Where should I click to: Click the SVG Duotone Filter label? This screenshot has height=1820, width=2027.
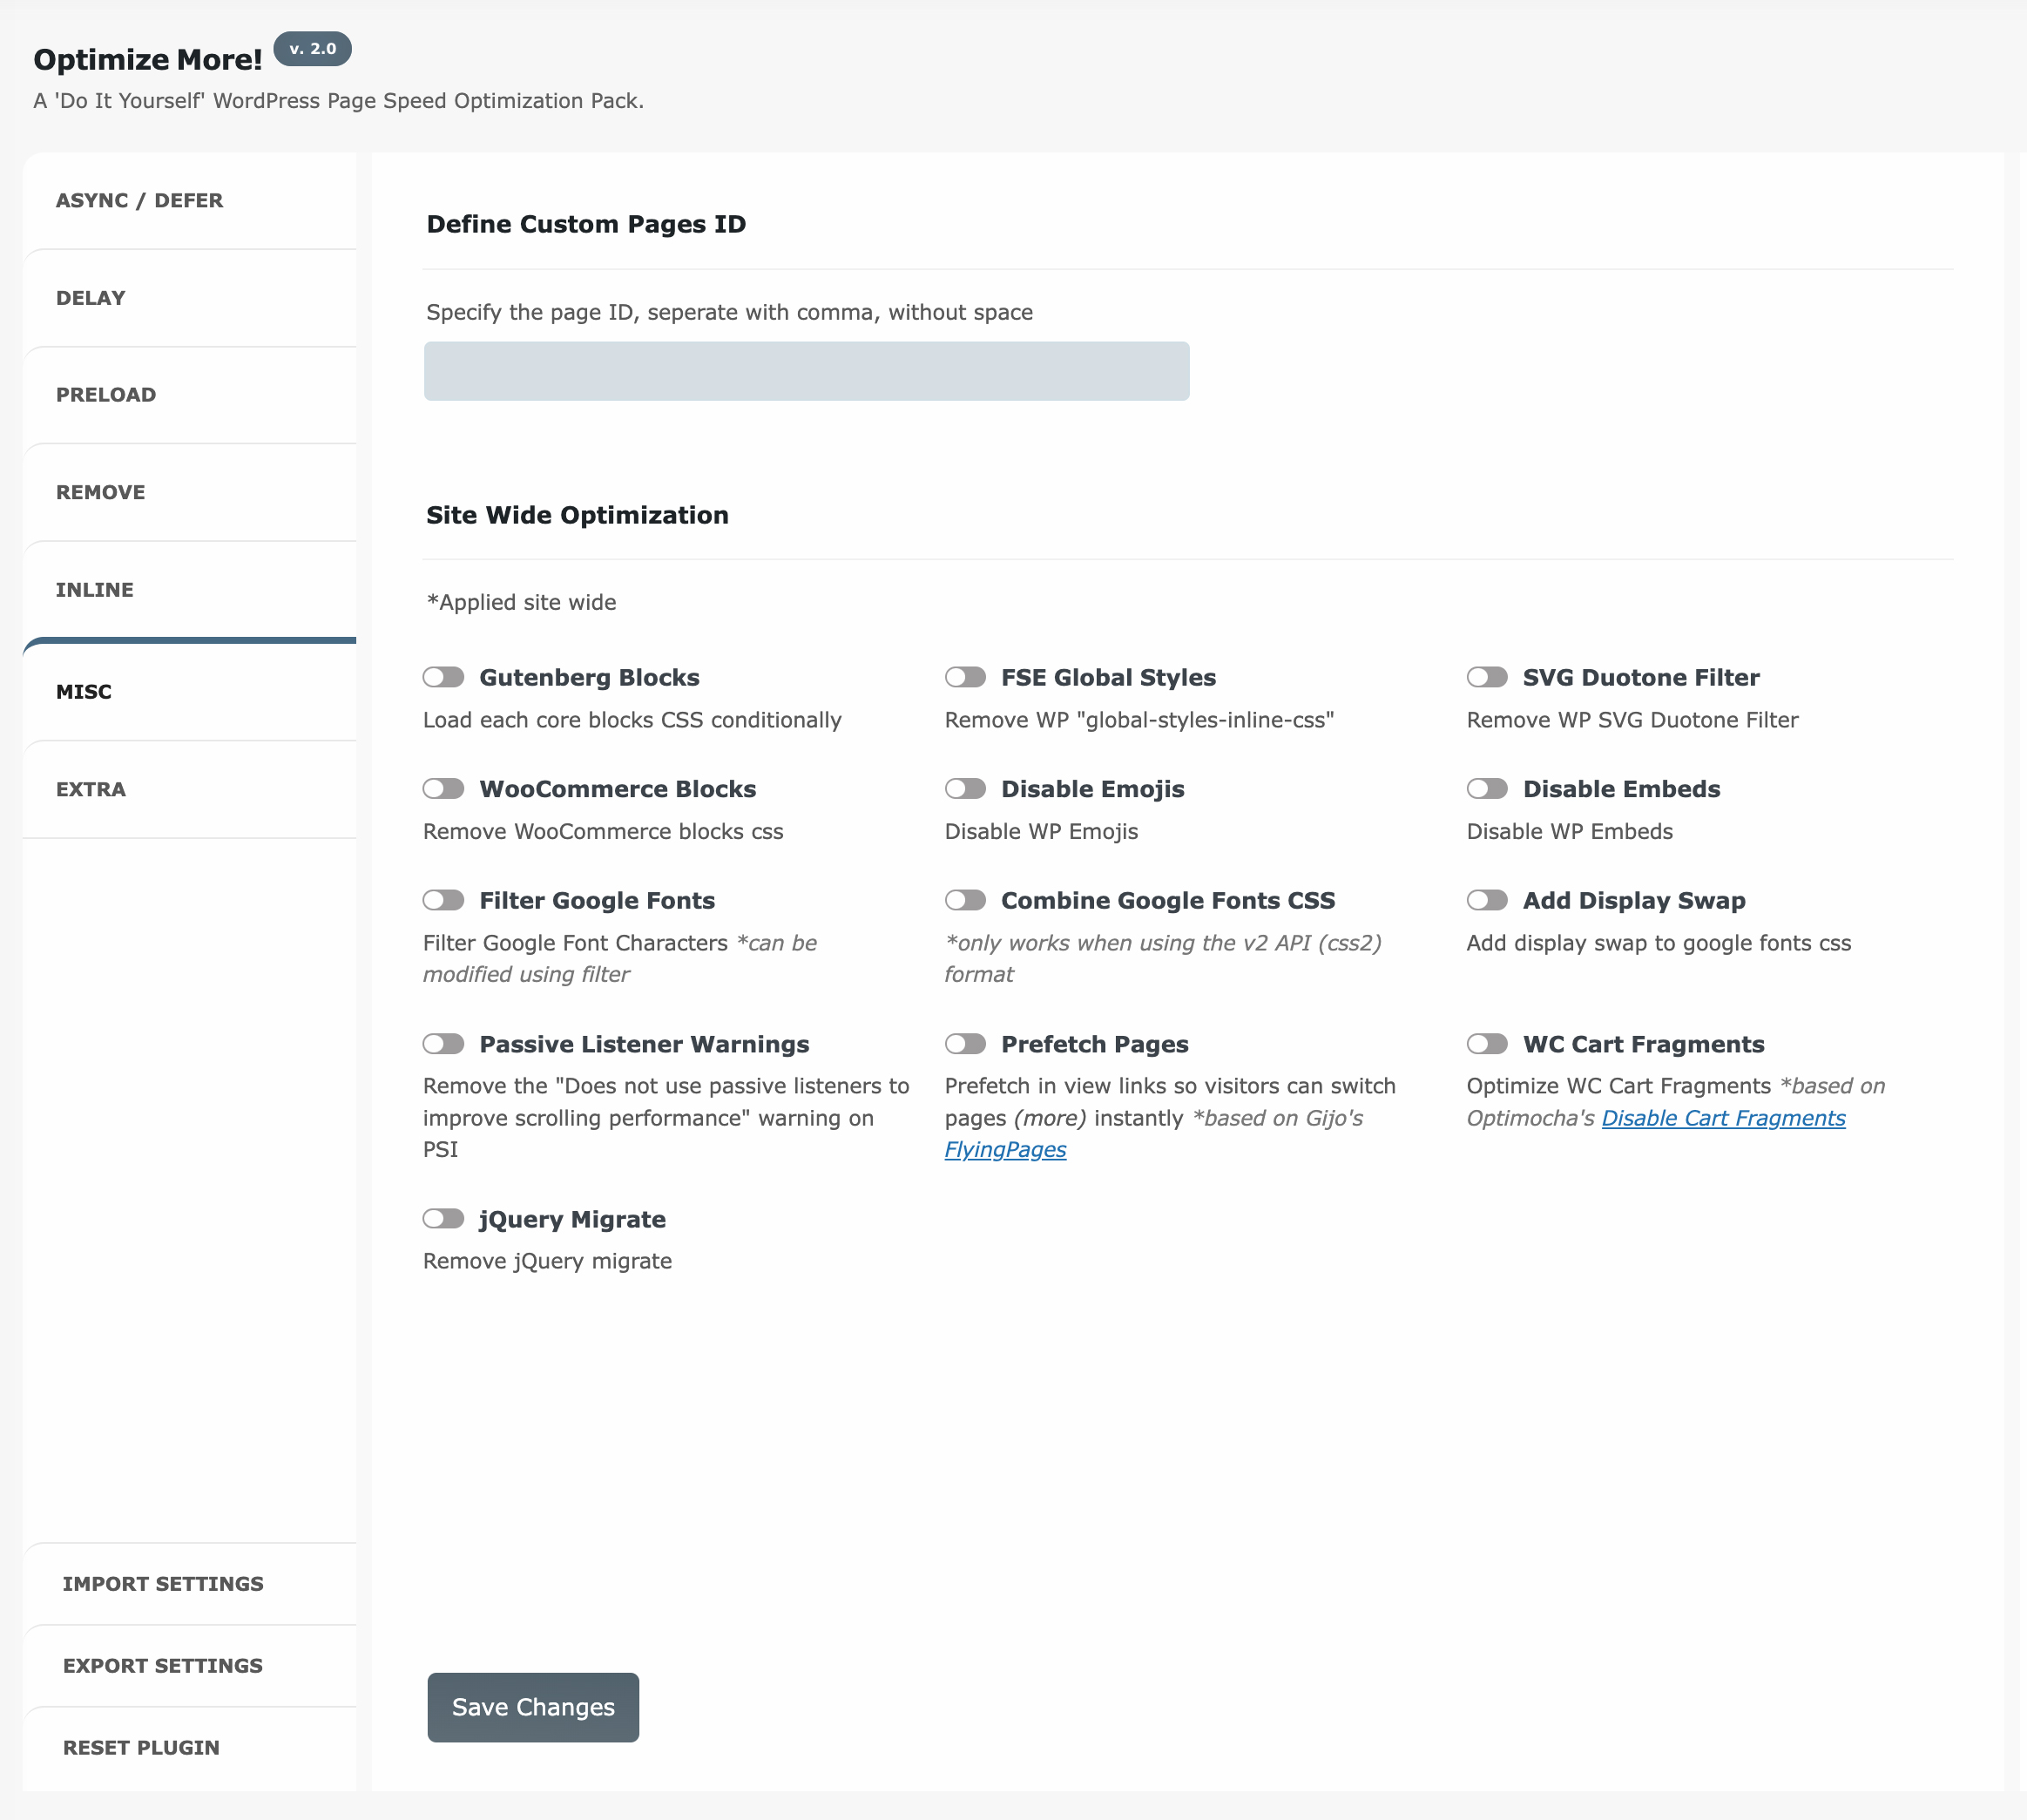(x=1641, y=677)
